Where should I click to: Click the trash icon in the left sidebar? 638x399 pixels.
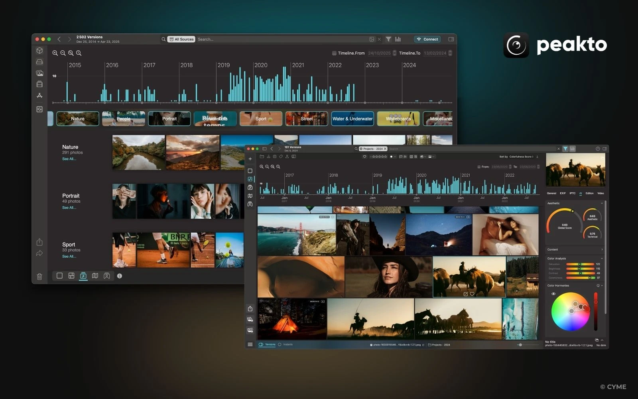(39, 277)
